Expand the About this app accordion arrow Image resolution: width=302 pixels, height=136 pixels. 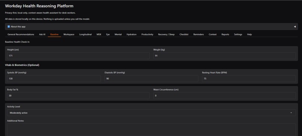pyautogui.click(x=295, y=27)
